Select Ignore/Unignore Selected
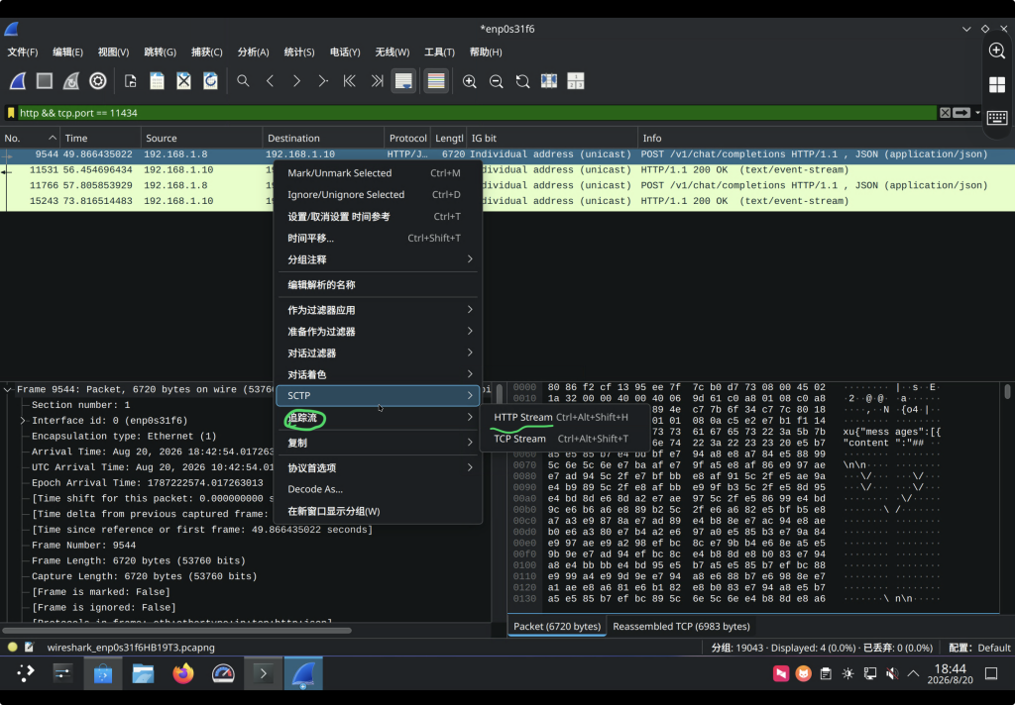The width and height of the screenshot is (1015, 705). pyautogui.click(x=379, y=195)
